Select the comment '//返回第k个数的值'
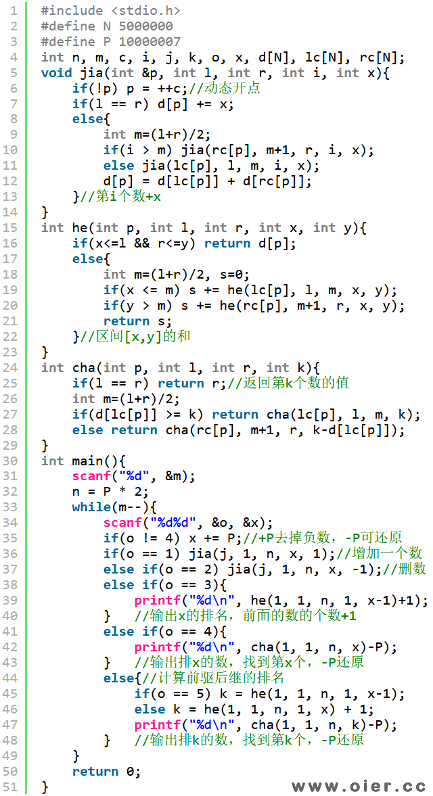 click(x=288, y=383)
